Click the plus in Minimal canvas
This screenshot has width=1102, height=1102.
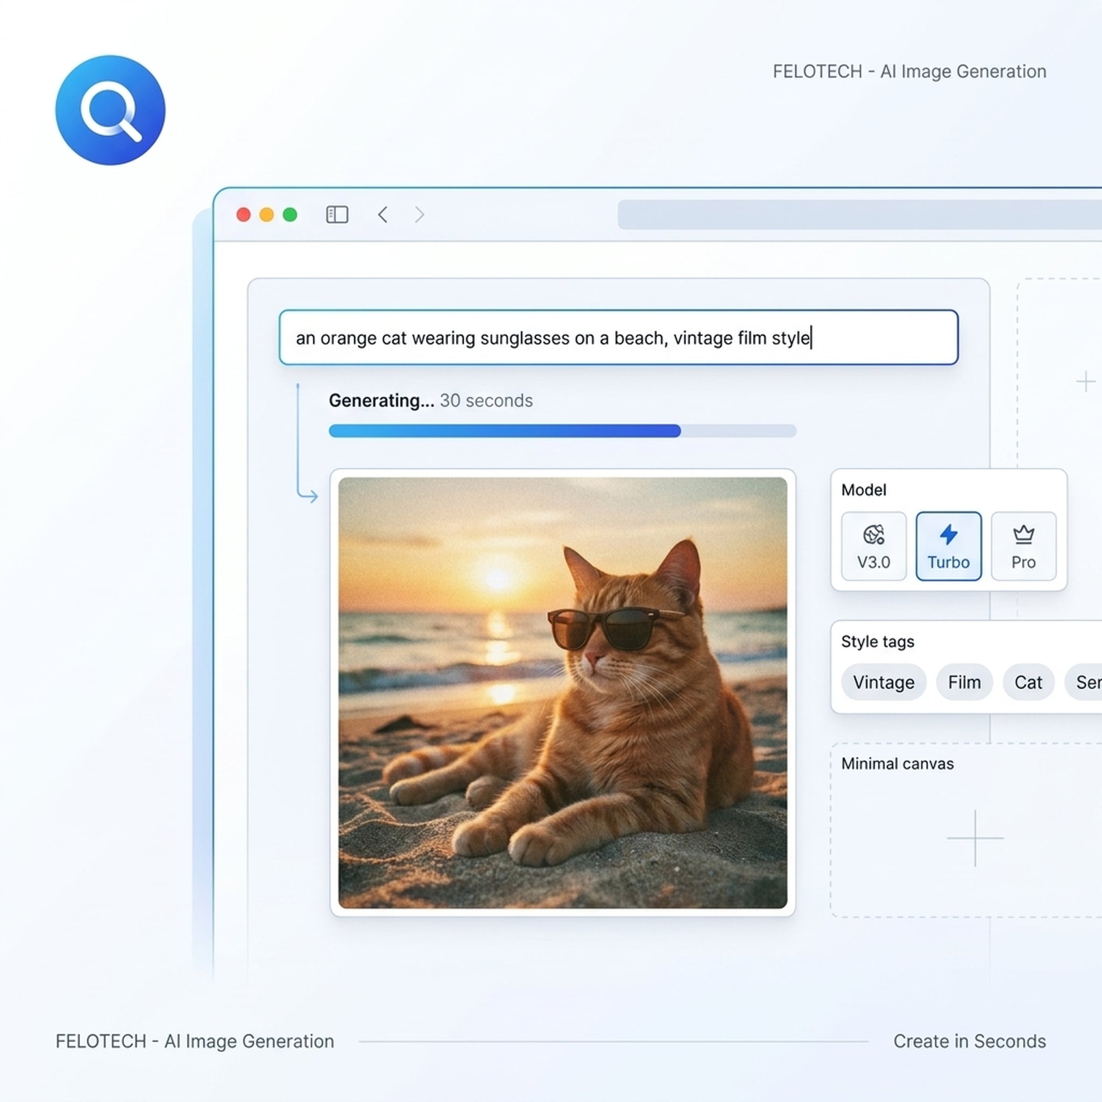976,838
